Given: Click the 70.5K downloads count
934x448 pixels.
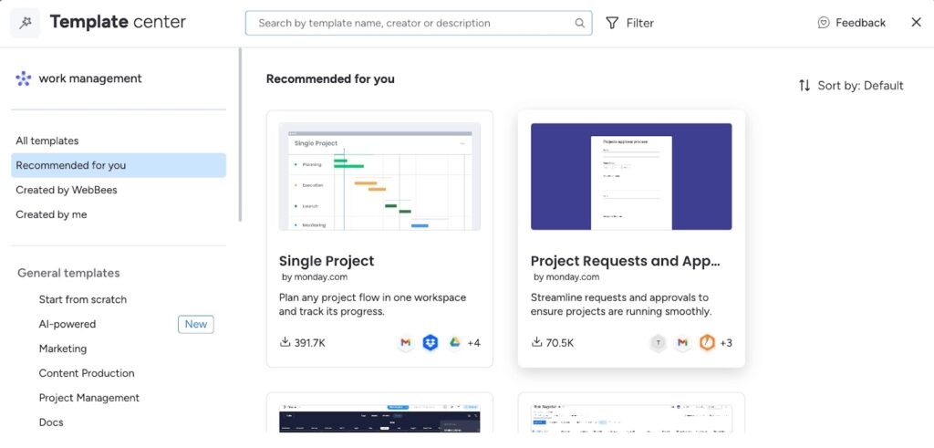Looking at the screenshot, I should pyautogui.click(x=560, y=343).
